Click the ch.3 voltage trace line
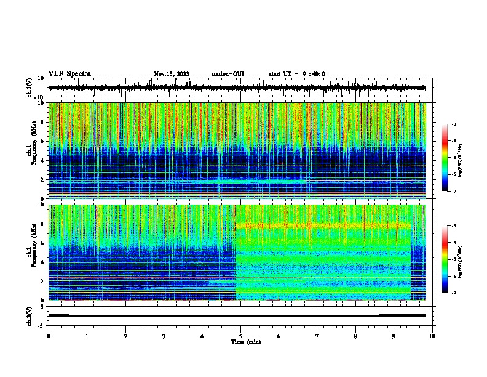The width and height of the screenshot is (487, 377). 237,315
